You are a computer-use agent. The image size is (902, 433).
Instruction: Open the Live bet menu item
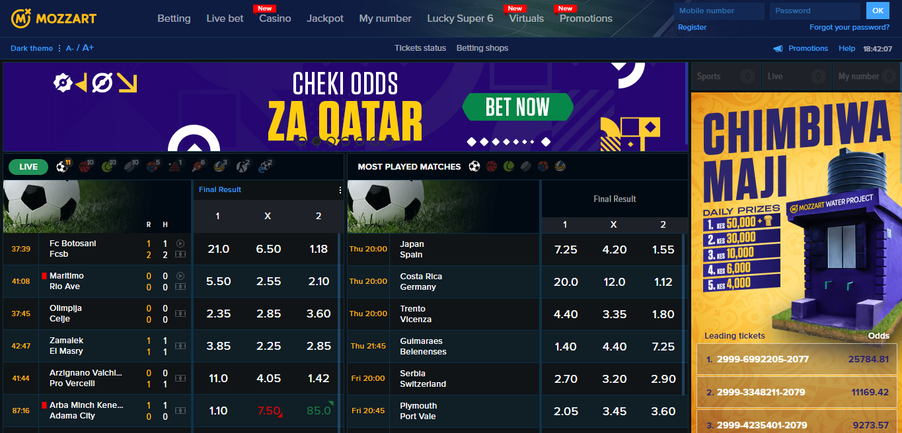click(x=225, y=18)
